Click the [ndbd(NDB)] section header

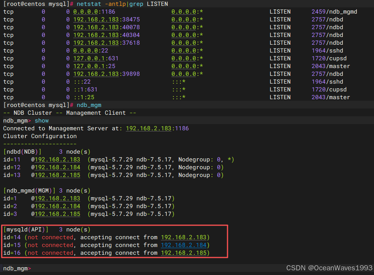point(23,152)
